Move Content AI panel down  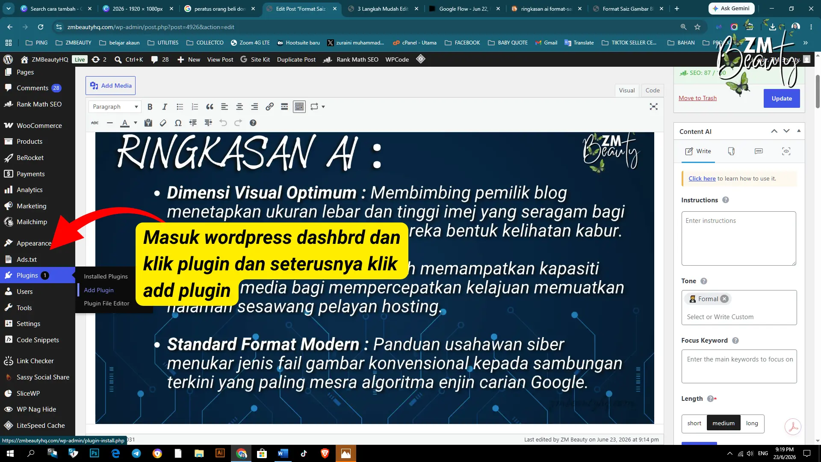[786, 131]
